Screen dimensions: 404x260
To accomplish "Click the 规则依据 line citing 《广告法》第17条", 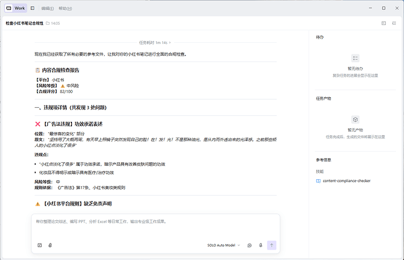I will tap(80, 187).
